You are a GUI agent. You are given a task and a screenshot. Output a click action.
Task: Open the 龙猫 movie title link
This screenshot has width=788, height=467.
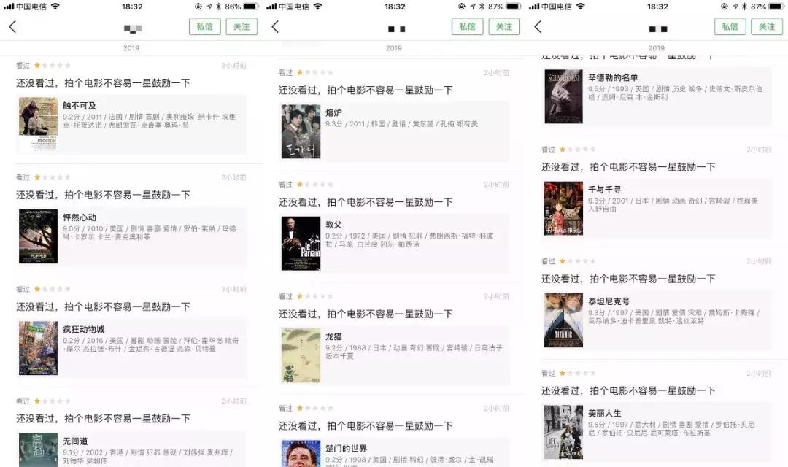click(x=333, y=336)
